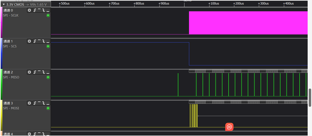Open the red AI assistant button
312x136 pixels.
click(x=229, y=127)
